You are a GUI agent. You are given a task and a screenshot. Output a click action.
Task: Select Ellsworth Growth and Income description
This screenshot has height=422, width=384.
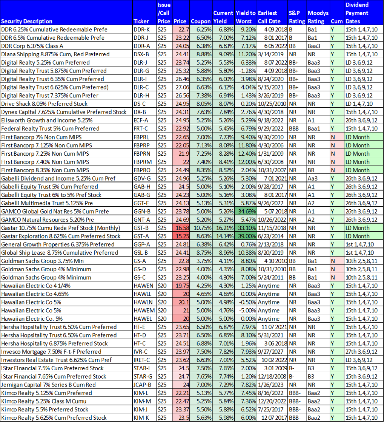click(x=66, y=120)
